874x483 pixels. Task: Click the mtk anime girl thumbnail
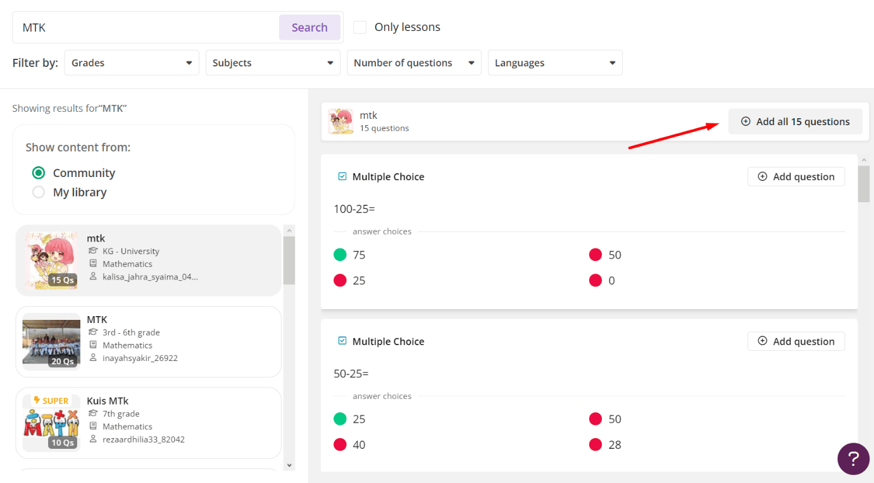click(x=51, y=260)
